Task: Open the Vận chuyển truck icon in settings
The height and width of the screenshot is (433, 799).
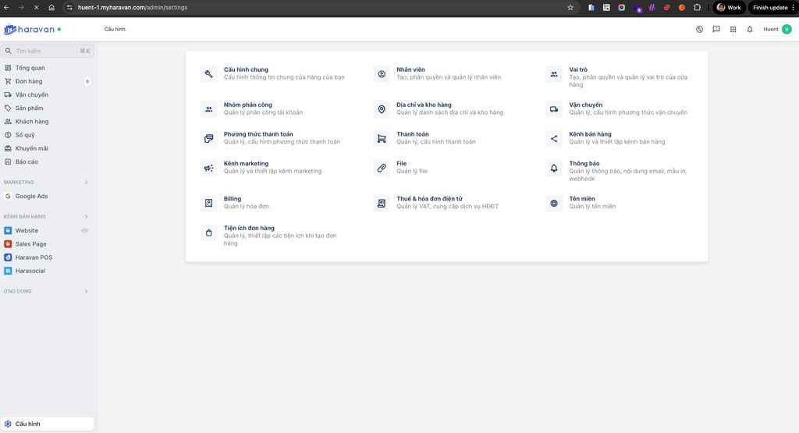Action: click(x=554, y=109)
